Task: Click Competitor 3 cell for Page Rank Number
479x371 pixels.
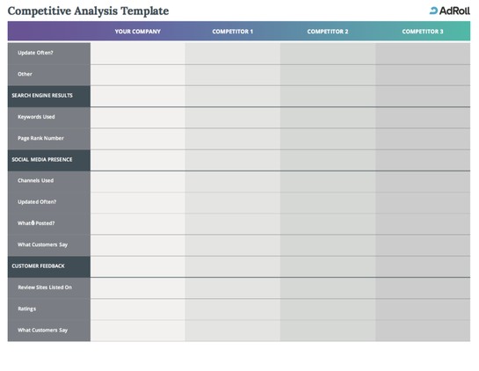Action: [x=423, y=139]
